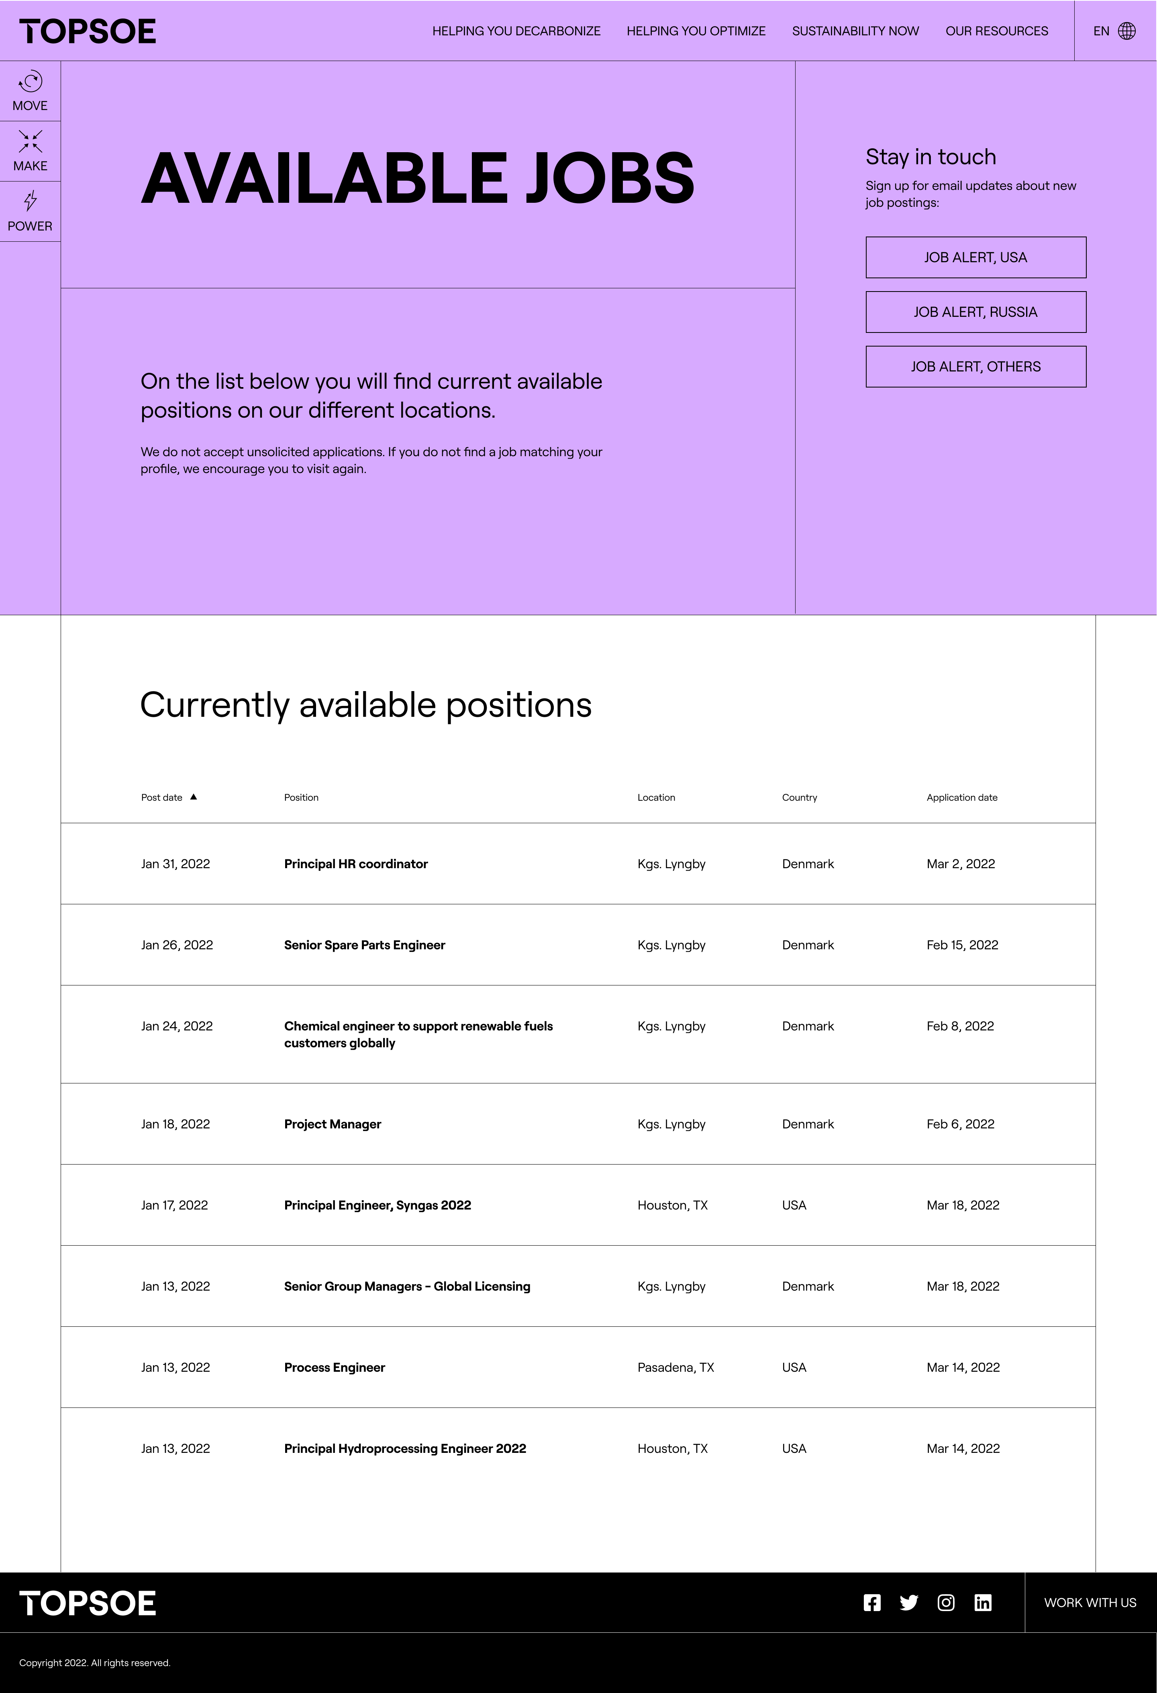Click the Make converging arrows icon
Image resolution: width=1157 pixels, height=1693 pixels.
point(30,141)
